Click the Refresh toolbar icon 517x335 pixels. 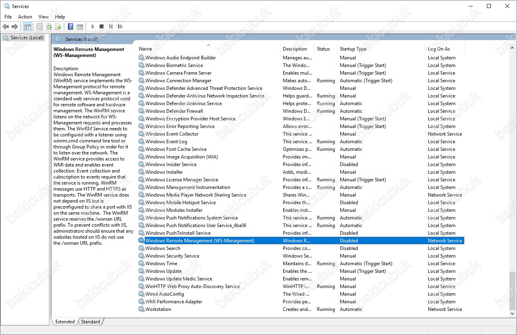tap(49, 26)
